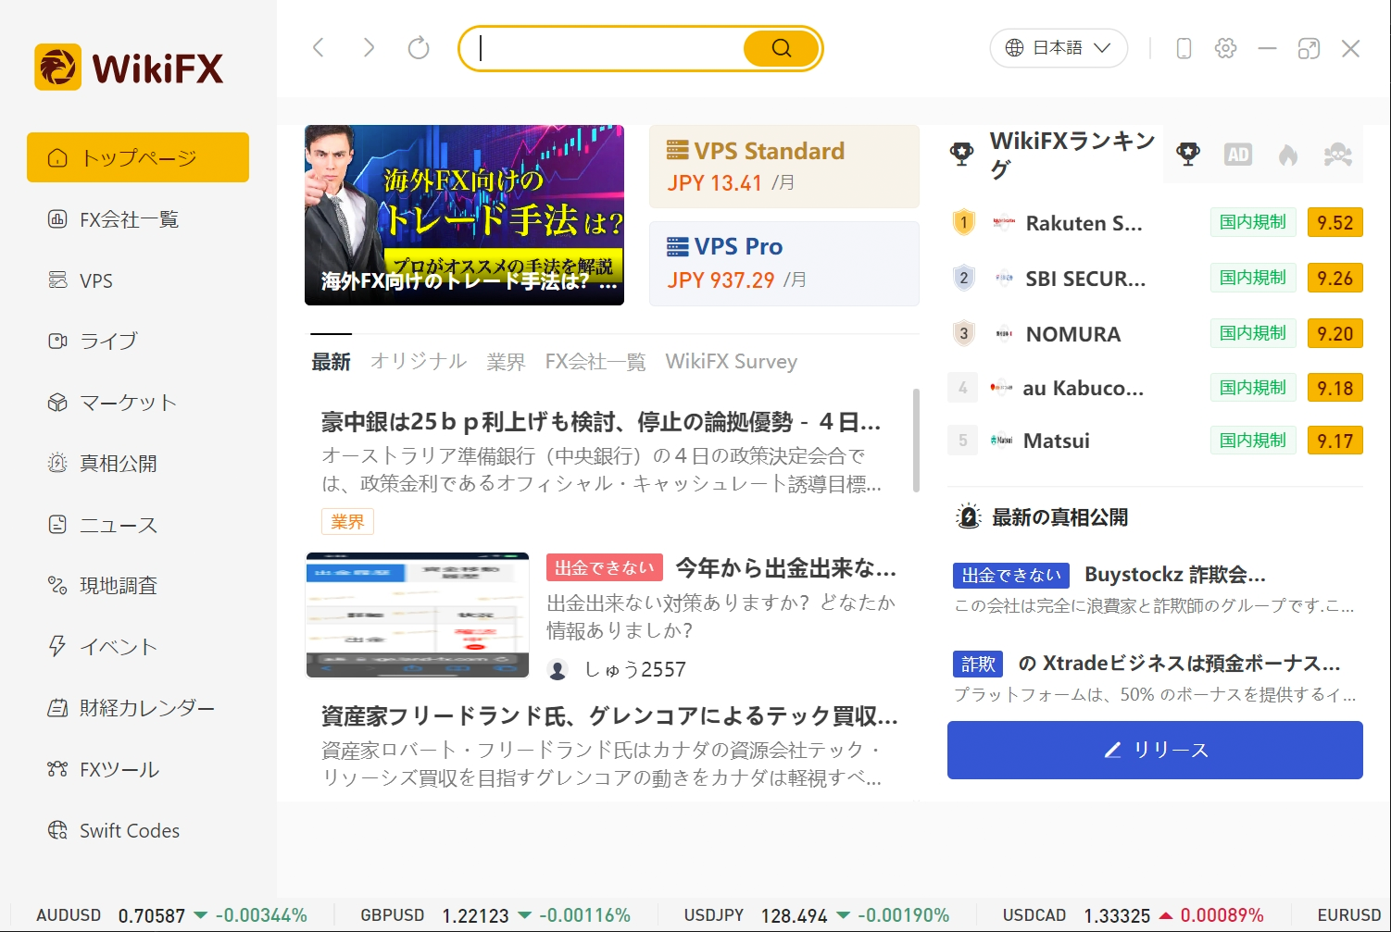Select the flame hot ranking icon

click(1288, 155)
